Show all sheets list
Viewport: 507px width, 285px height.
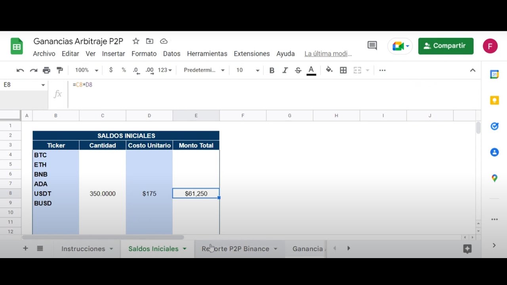(x=40, y=249)
